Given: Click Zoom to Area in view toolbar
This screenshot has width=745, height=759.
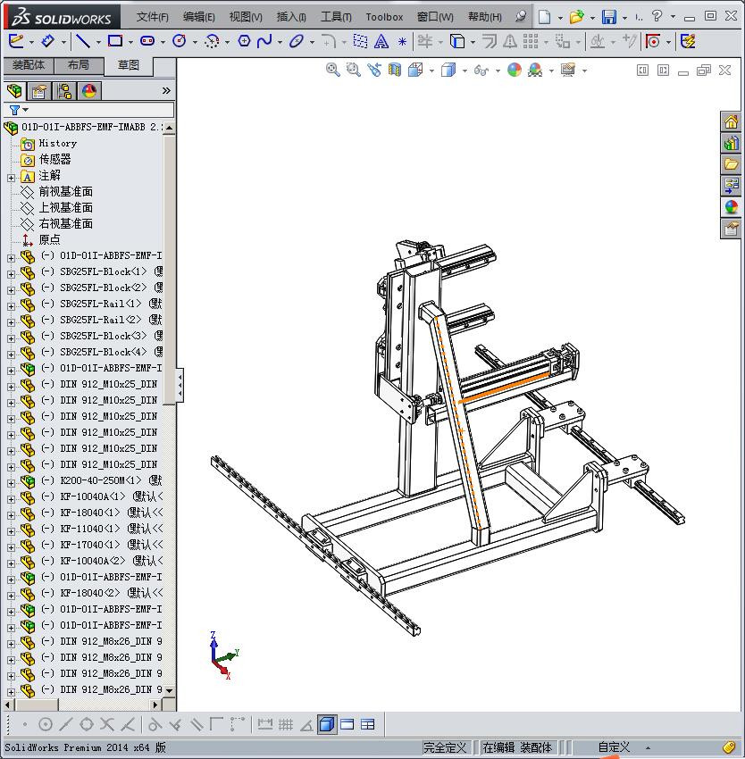Looking at the screenshot, I should click(x=353, y=71).
